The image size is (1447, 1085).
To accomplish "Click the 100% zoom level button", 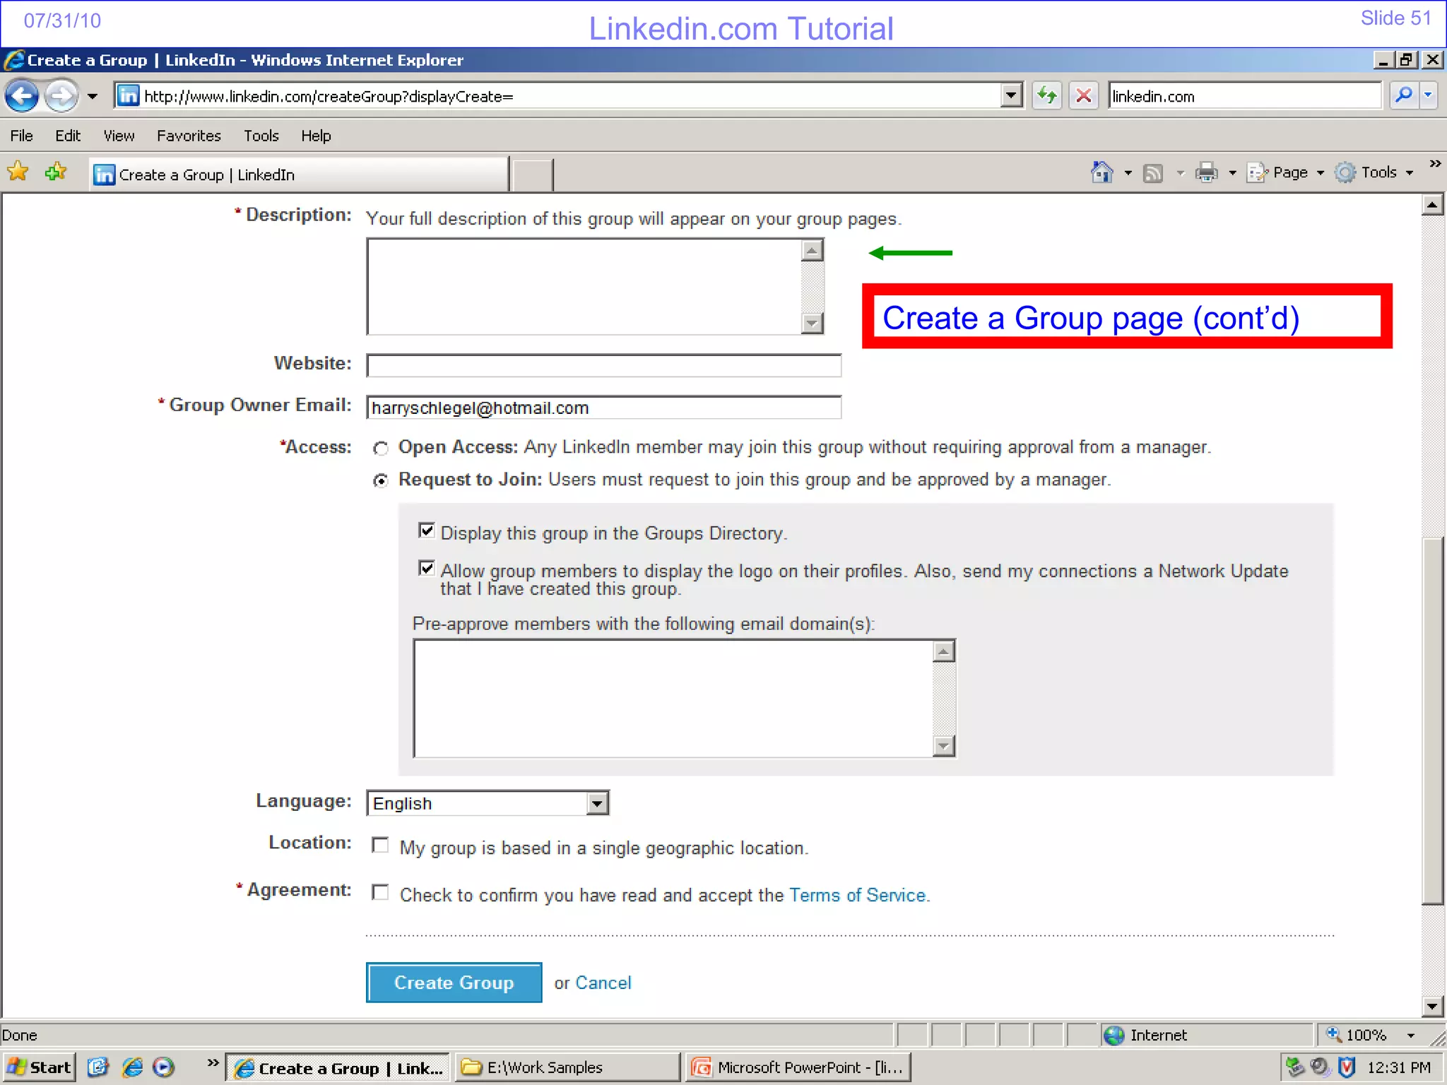I will [1357, 1035].
